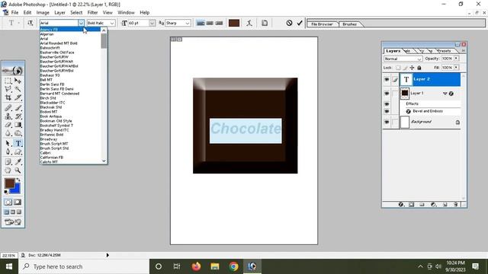Add layer mask at Layers panel bottom
This screenshot has height=274, width=488.
tap(412, 205)
